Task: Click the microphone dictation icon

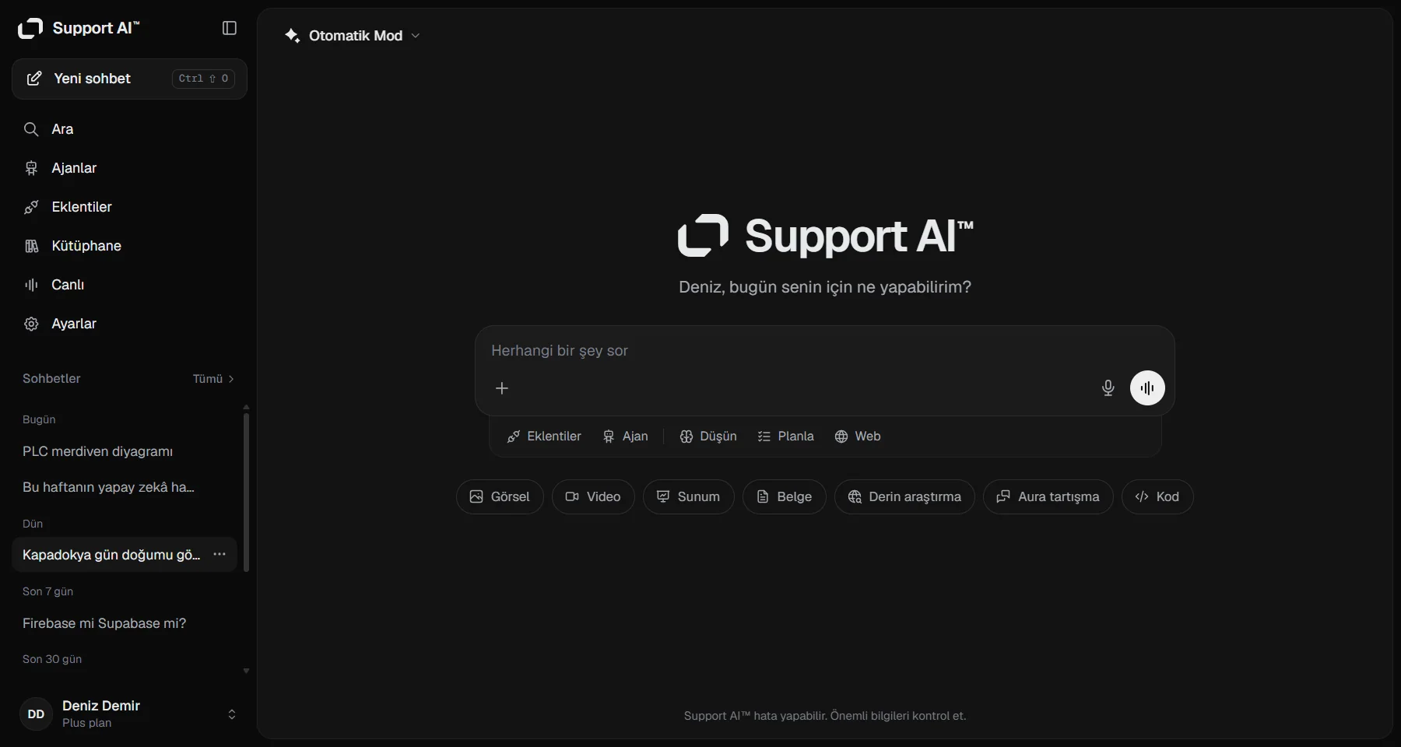Action: pos(1108,388)
